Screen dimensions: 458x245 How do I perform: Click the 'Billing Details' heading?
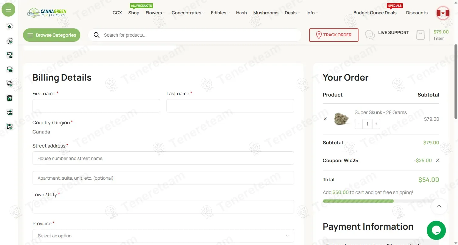pyautogui.click(x=62, y=77)
